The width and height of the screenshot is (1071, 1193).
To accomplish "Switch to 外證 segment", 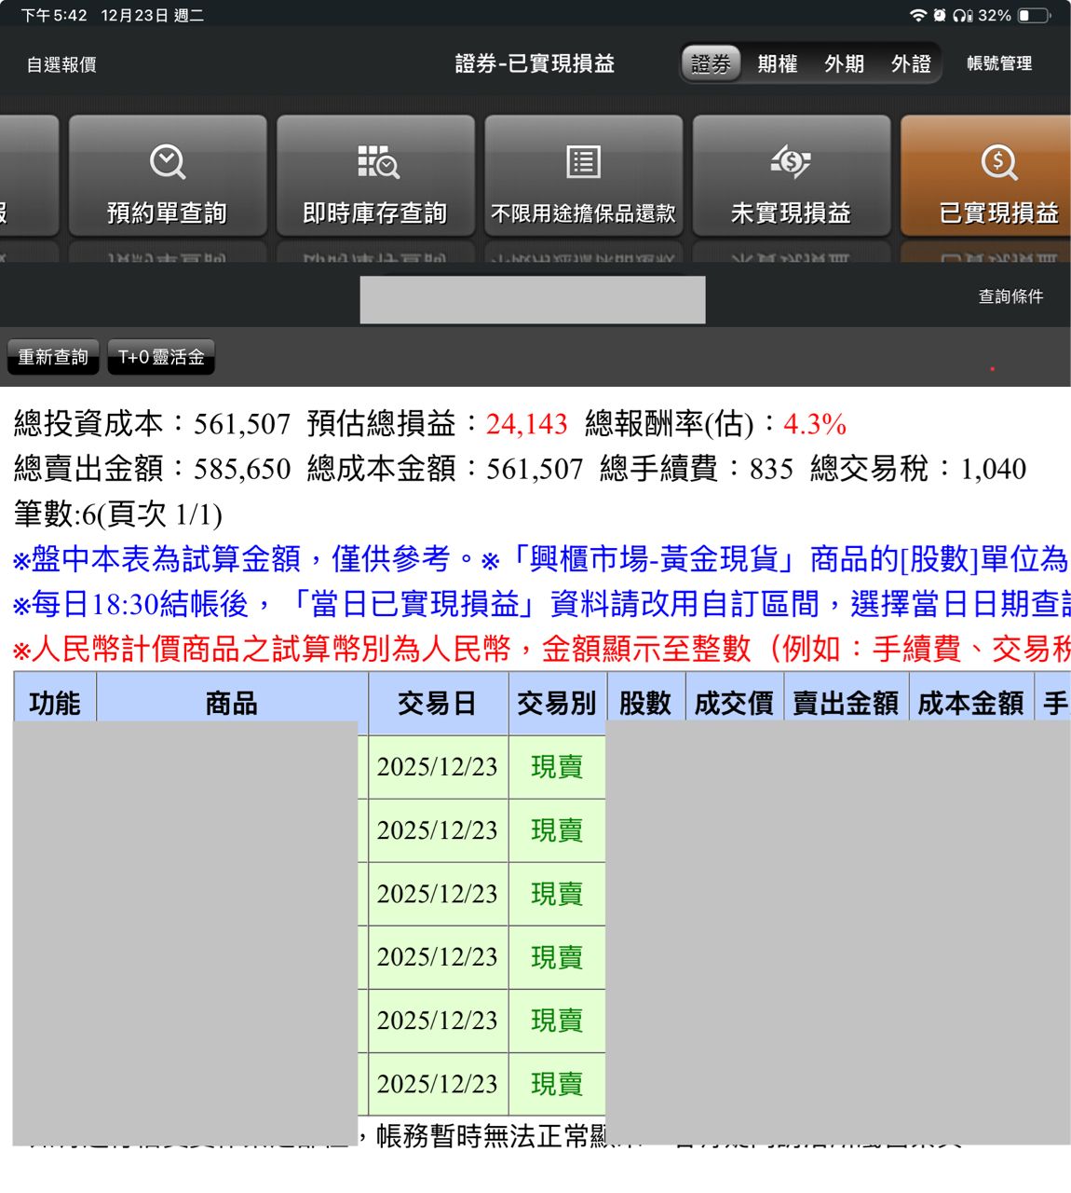I will coord(910,64).
